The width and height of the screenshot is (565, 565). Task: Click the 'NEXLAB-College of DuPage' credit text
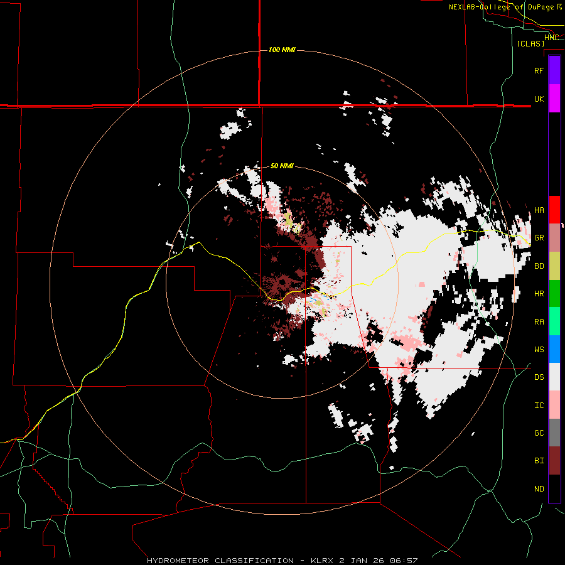pos(502,7)
